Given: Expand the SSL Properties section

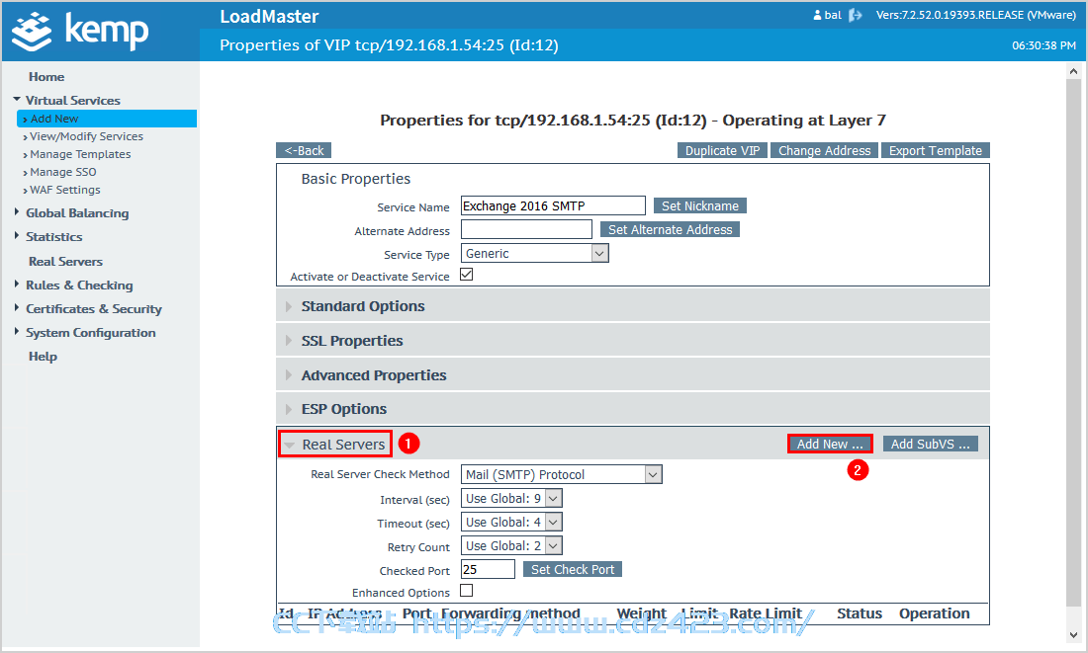Looking at the screenshot, I should point(633,341).
